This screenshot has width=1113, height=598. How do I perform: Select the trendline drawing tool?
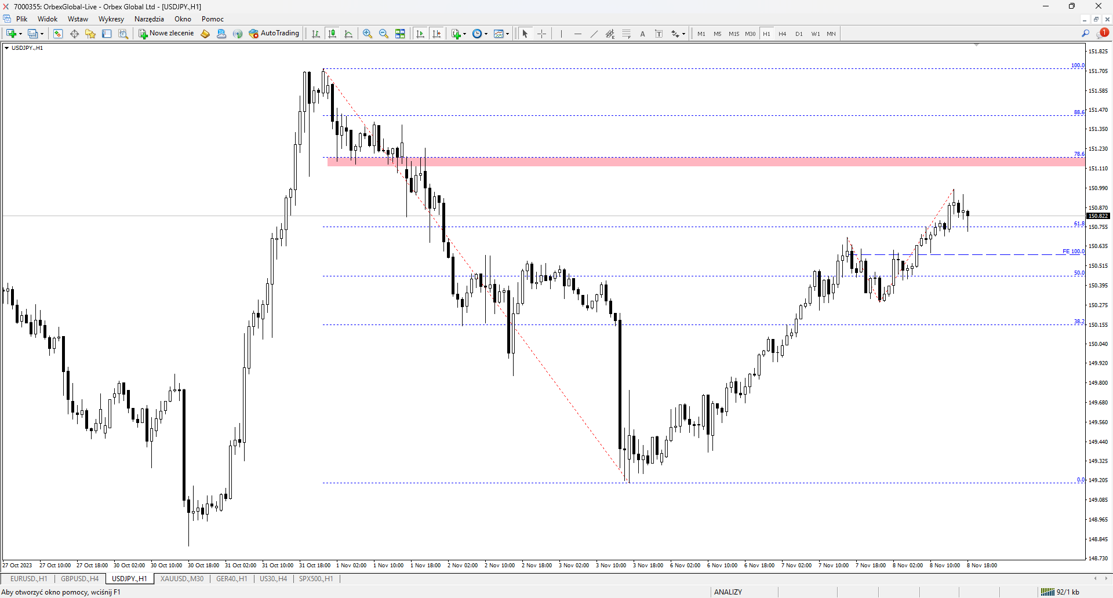(594, 34)
